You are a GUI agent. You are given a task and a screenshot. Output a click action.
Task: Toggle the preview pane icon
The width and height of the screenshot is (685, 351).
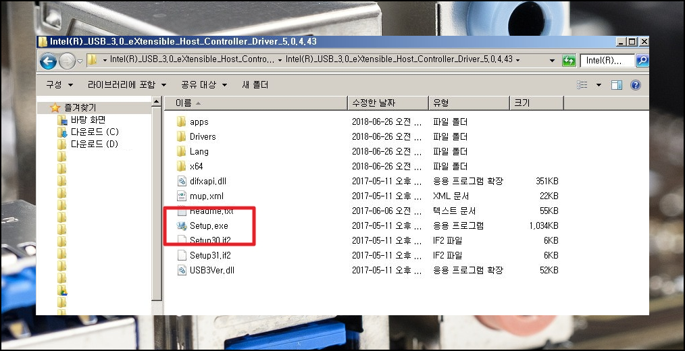tap(617, 84)
